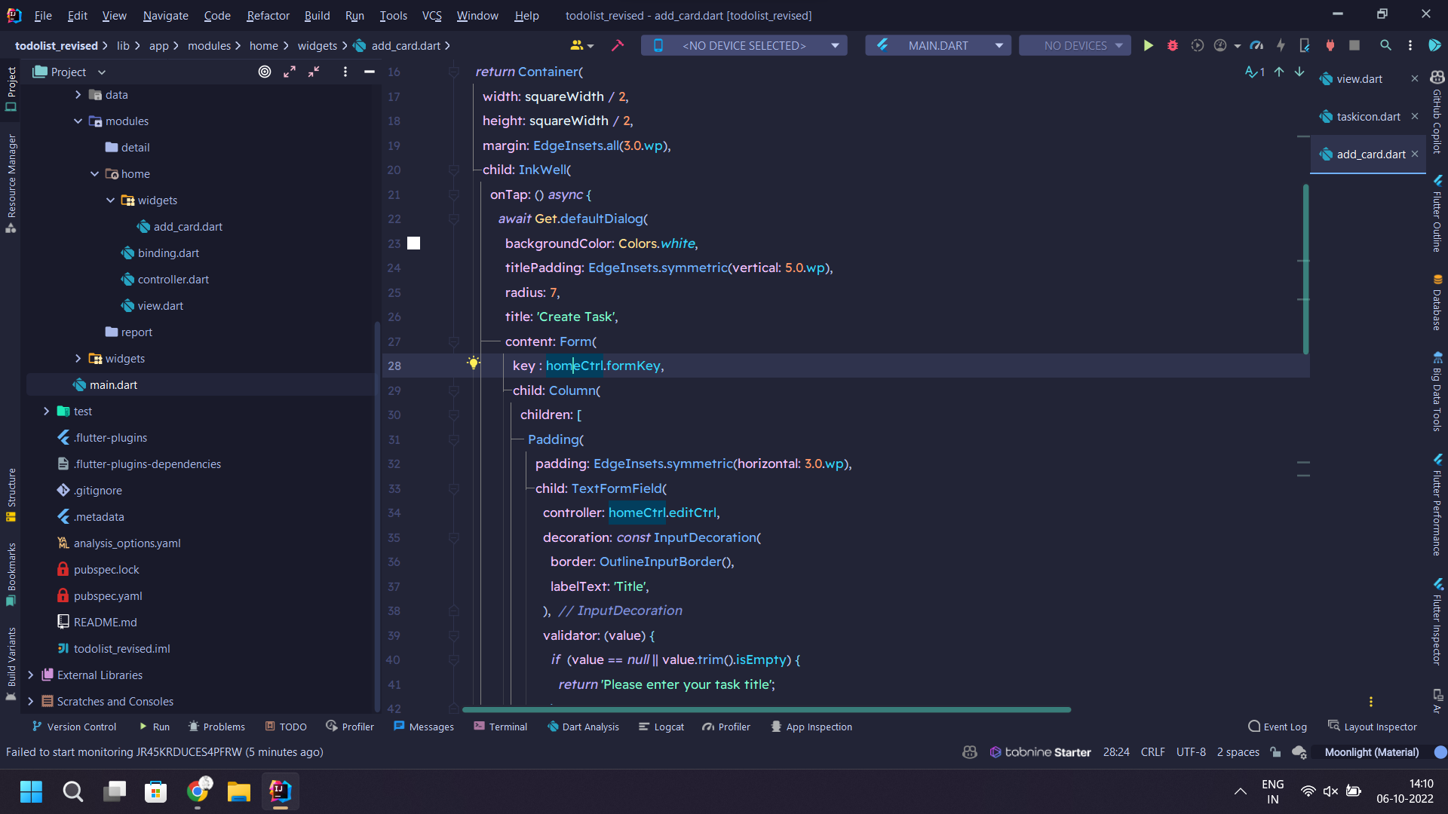Open the Event Log panel

pyautogui.click(x=1278, y=727)
